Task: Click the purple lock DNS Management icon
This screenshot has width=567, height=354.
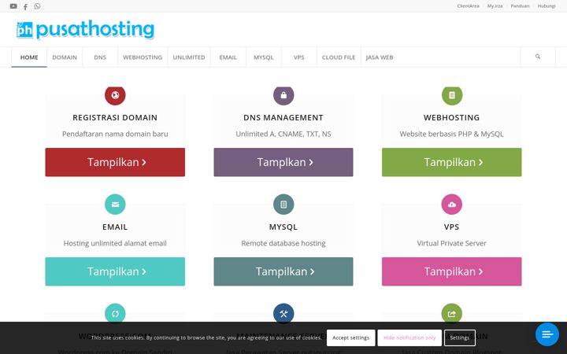Action: [283, 95]
